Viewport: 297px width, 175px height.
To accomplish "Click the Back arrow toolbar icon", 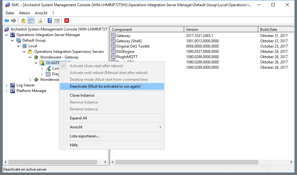I will [7, 21].
